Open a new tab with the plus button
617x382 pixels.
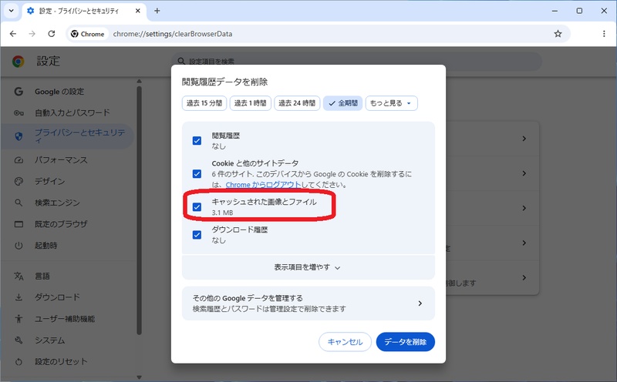[x=157, y=11]
